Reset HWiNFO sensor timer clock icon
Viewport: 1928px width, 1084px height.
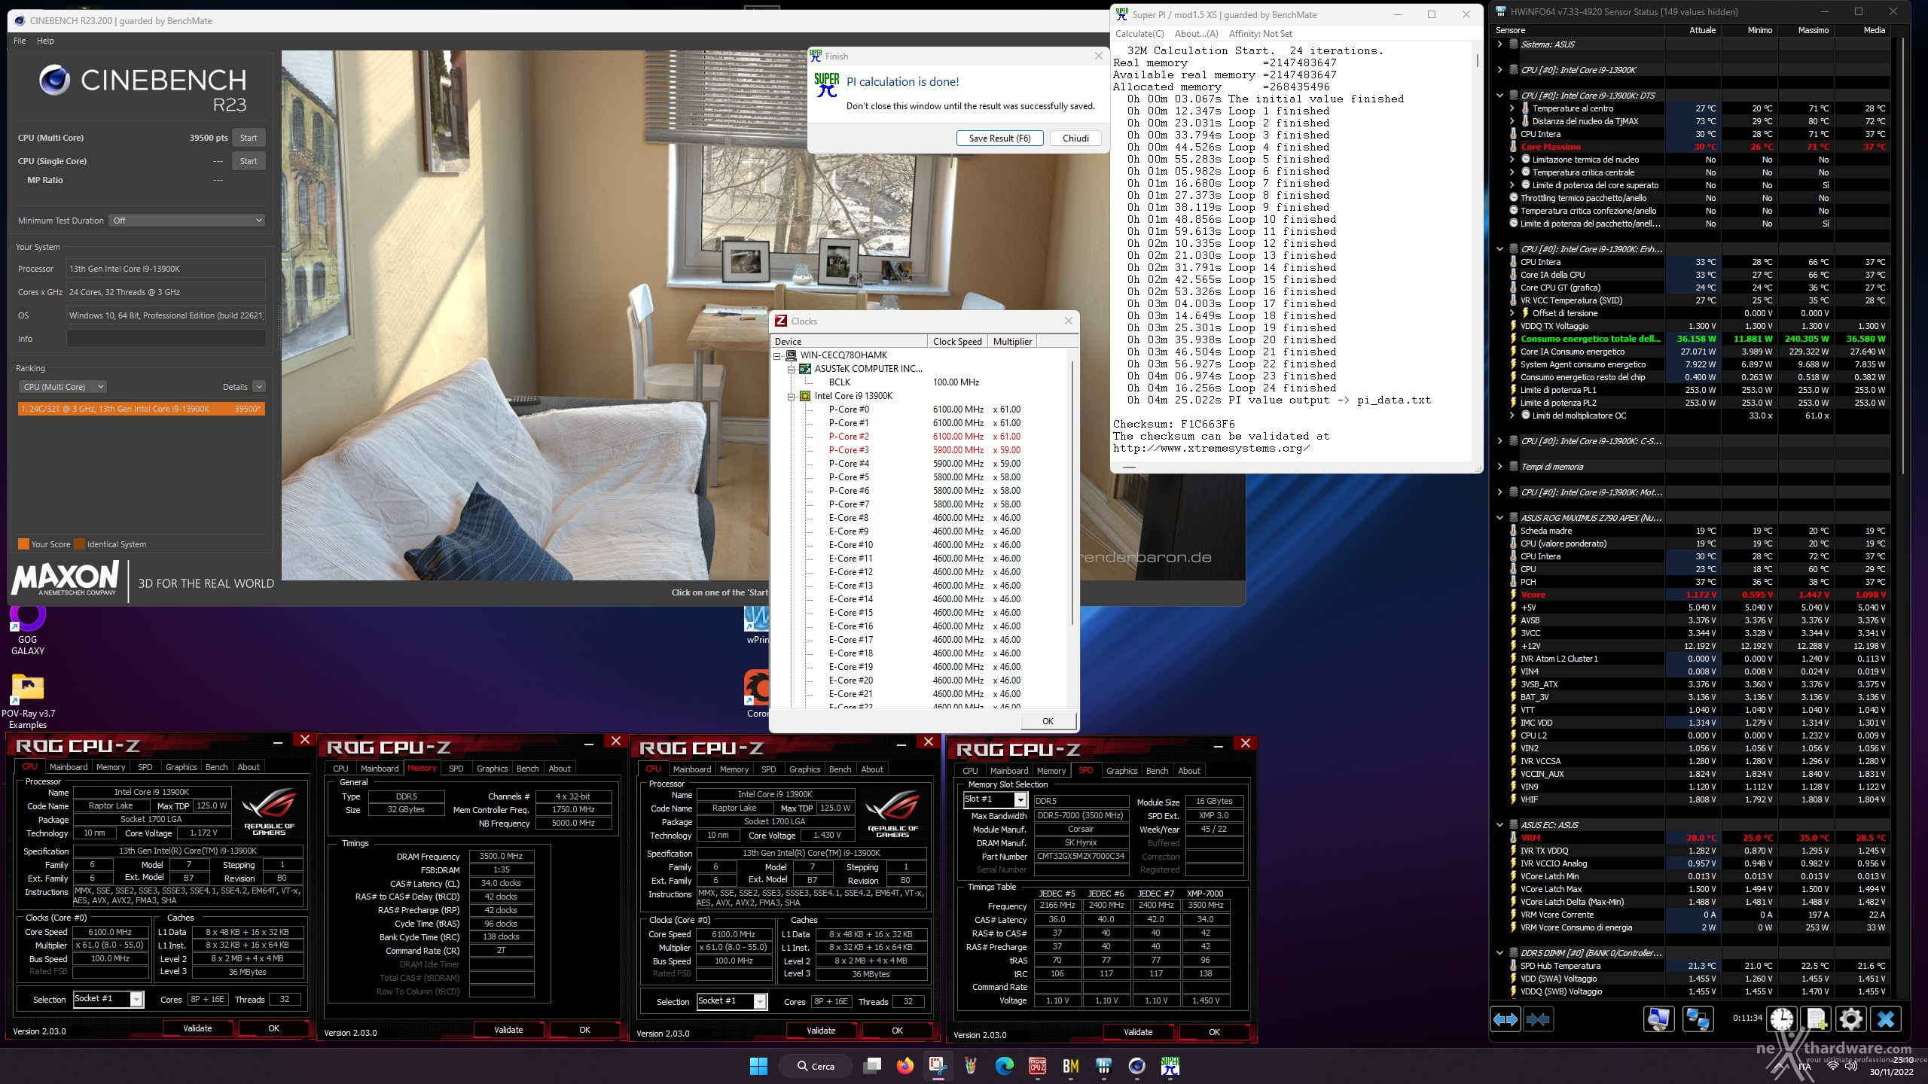(1781, 1019)
